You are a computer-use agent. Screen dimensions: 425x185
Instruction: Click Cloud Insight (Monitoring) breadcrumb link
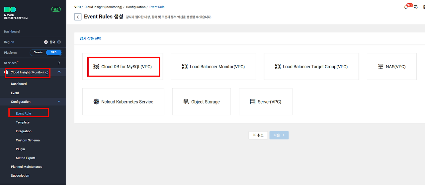tap(103, 7)
